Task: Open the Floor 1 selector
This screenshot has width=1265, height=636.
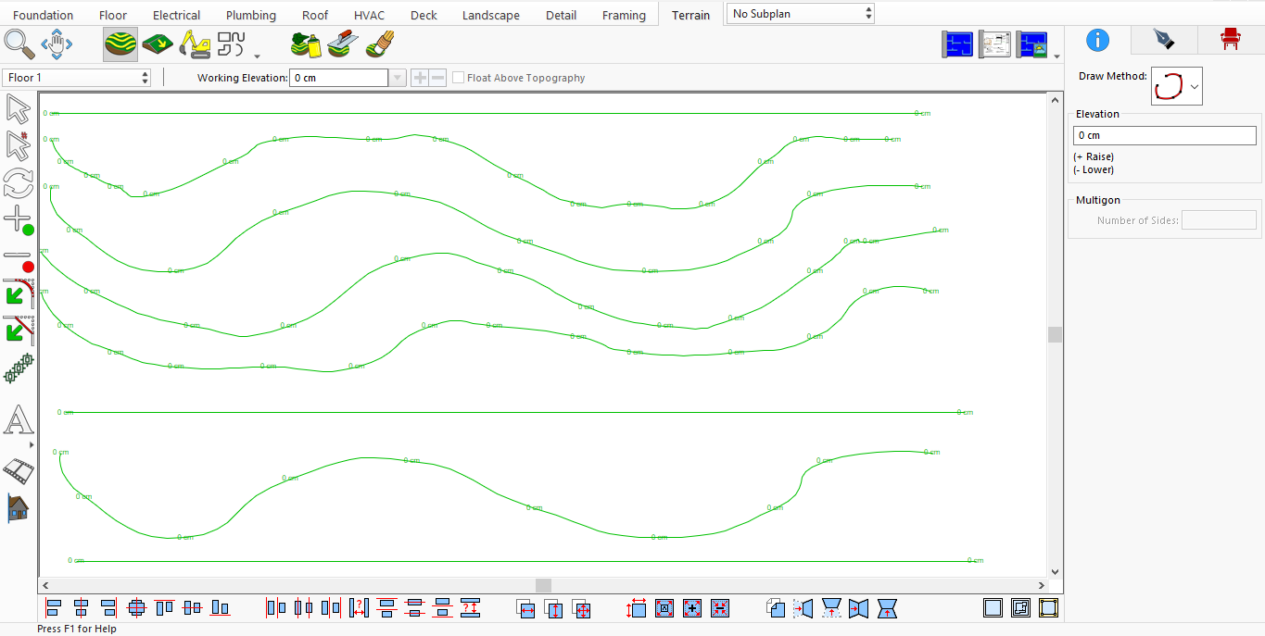Action: click(144, 78)
